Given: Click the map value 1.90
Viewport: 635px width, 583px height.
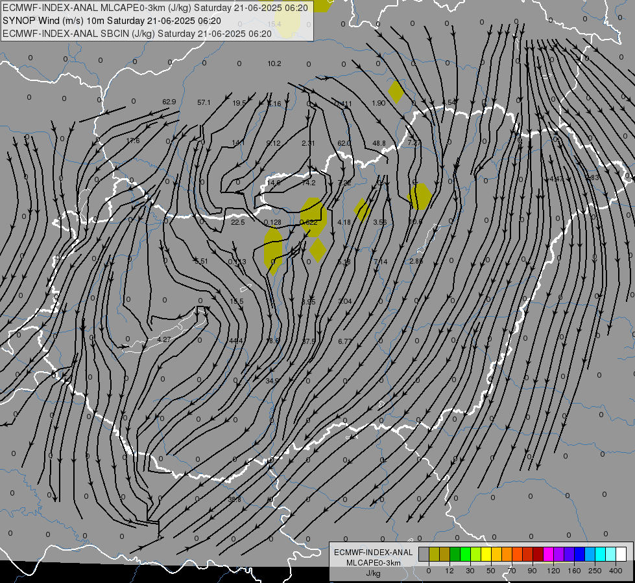Looking at the screenshot, I should click(x=379, y=103).
